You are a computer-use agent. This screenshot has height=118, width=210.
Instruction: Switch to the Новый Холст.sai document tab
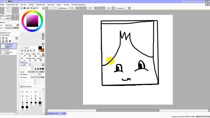point(56,113)
